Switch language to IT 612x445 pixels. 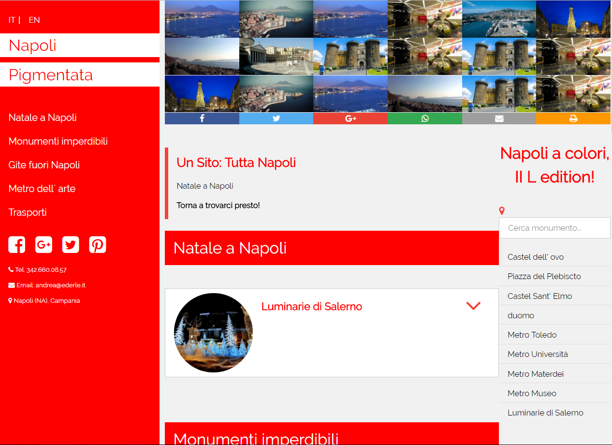click(12, 20)
